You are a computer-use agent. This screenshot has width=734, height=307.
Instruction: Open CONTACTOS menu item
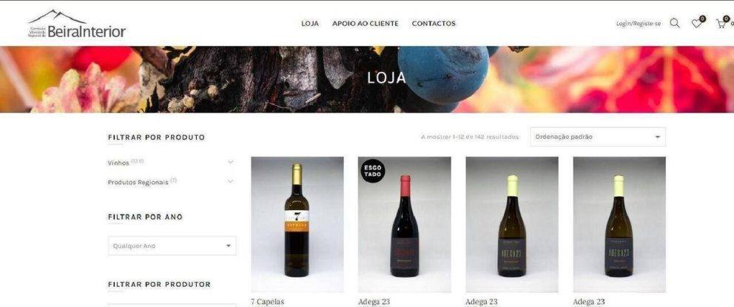pyautogui.click(x=434, y=24)
